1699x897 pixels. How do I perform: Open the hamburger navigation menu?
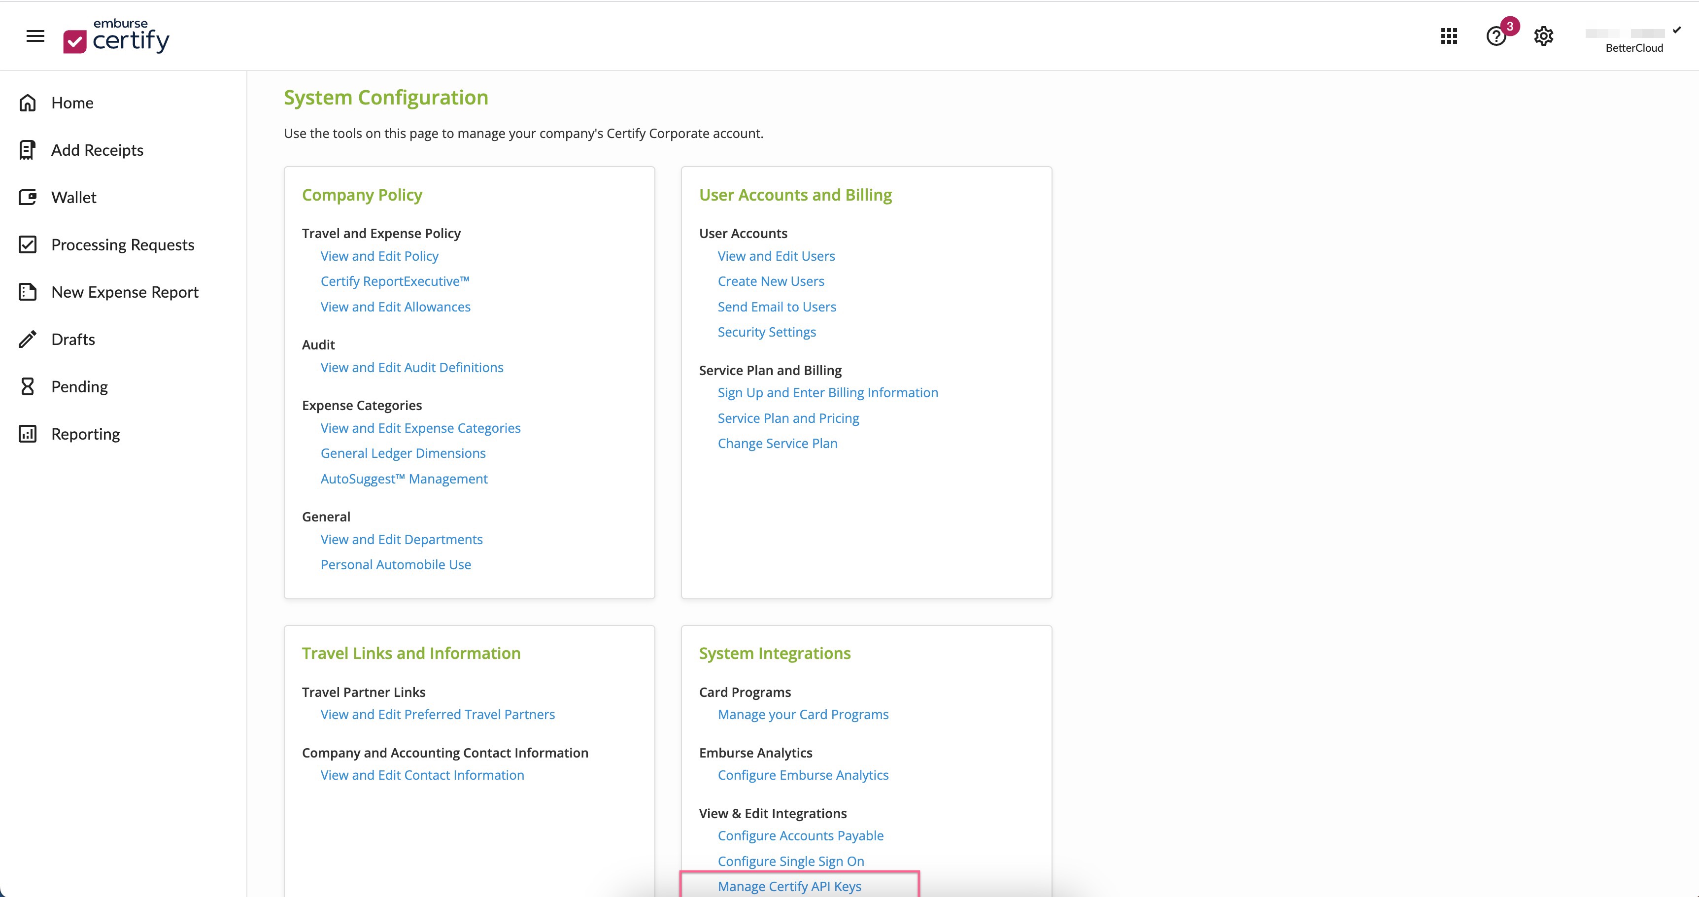tap(35, 36)
